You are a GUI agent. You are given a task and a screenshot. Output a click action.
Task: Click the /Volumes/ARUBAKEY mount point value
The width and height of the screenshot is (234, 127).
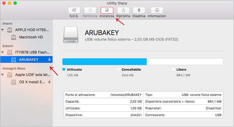[x=126, y=95]
